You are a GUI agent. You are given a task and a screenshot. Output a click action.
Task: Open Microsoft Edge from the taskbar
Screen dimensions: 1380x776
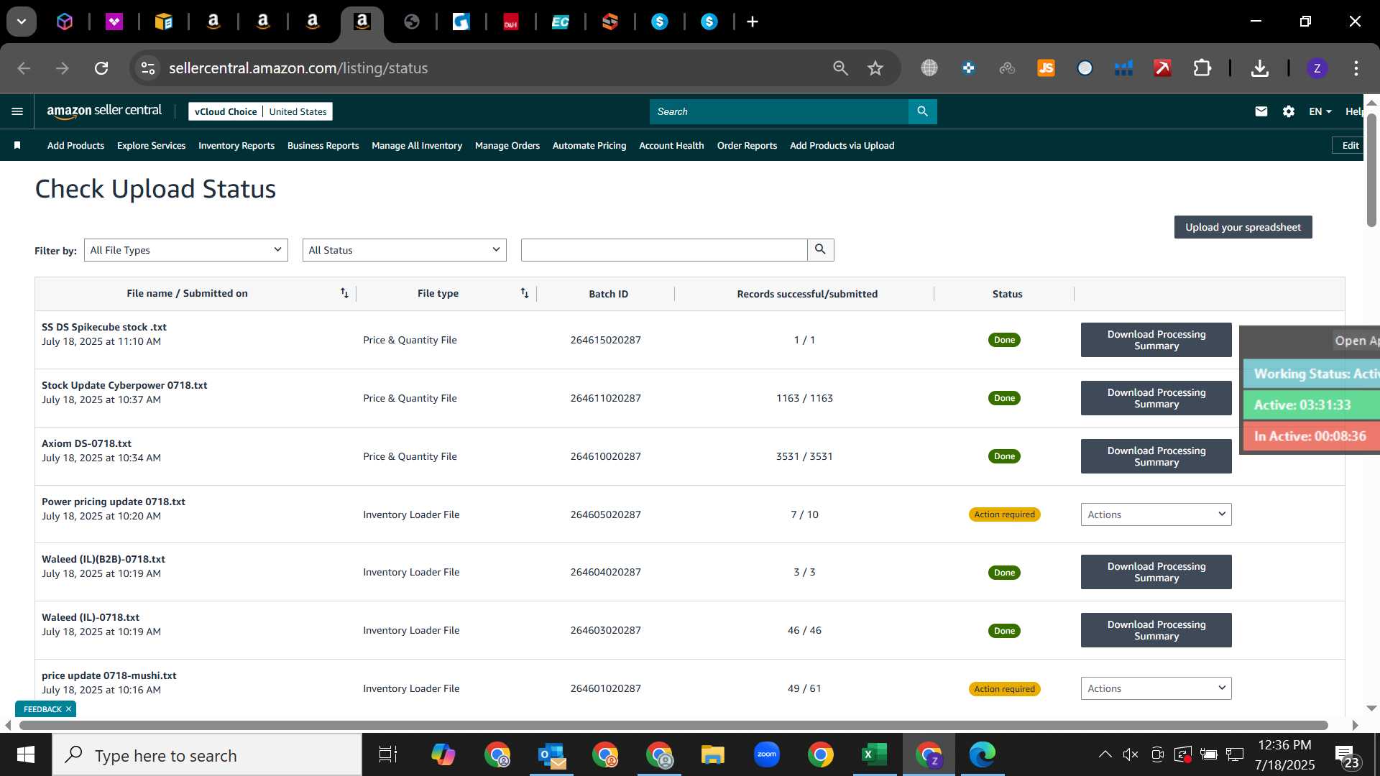click(x=982, y=754)
